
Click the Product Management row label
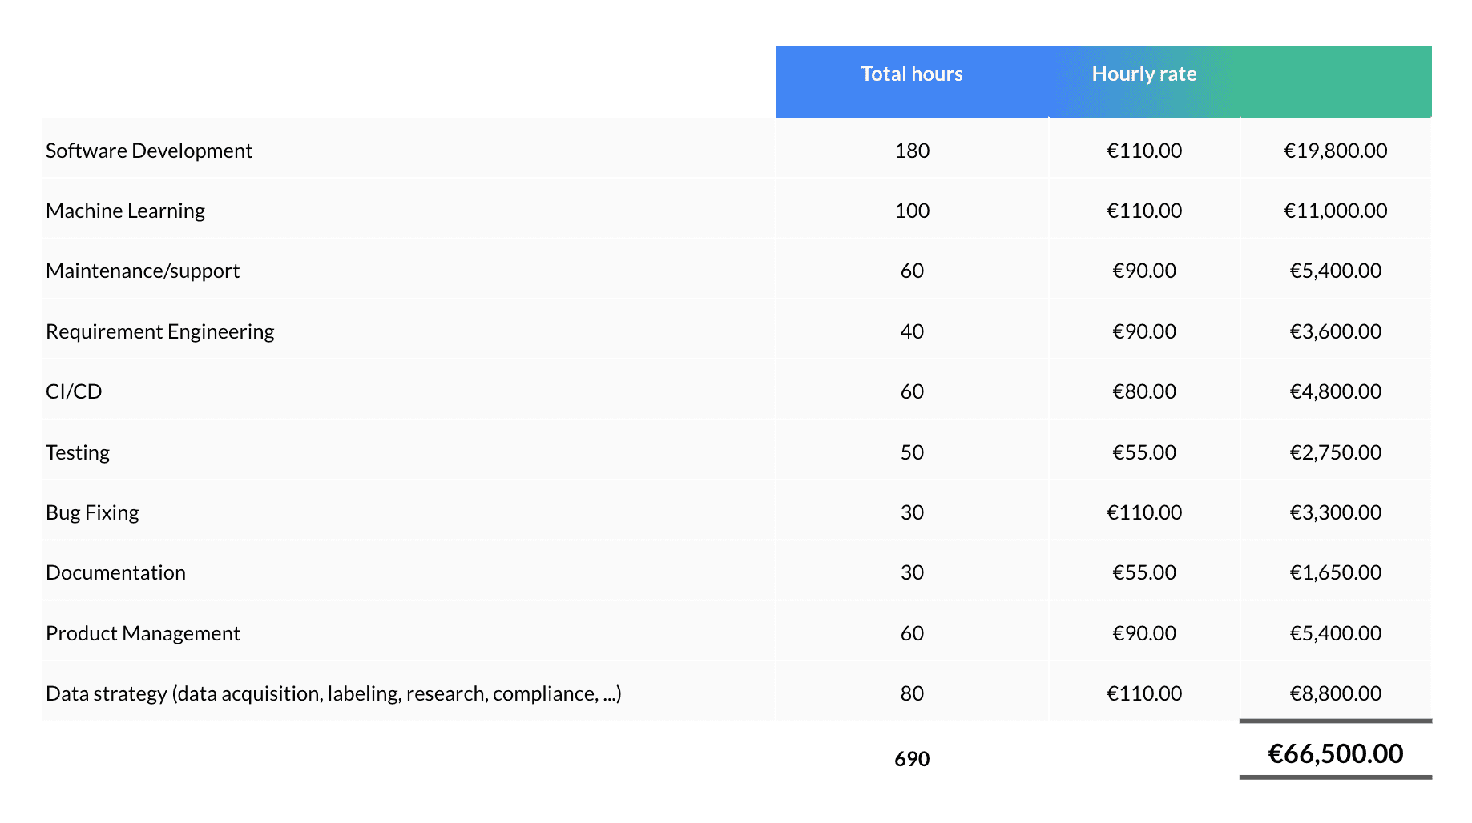coord(143,633)
